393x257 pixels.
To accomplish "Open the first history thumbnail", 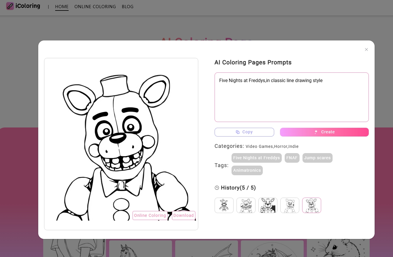I will tap(224, 205).
